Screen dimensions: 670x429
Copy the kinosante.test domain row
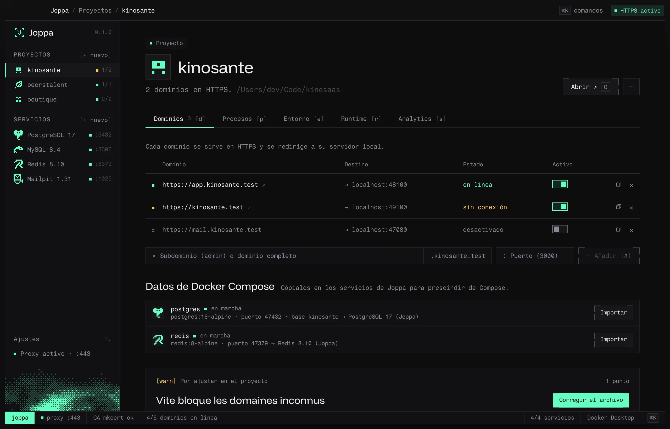618,207
